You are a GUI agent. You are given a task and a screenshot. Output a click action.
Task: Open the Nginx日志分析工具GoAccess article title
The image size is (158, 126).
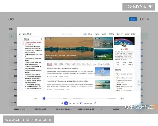68,81
